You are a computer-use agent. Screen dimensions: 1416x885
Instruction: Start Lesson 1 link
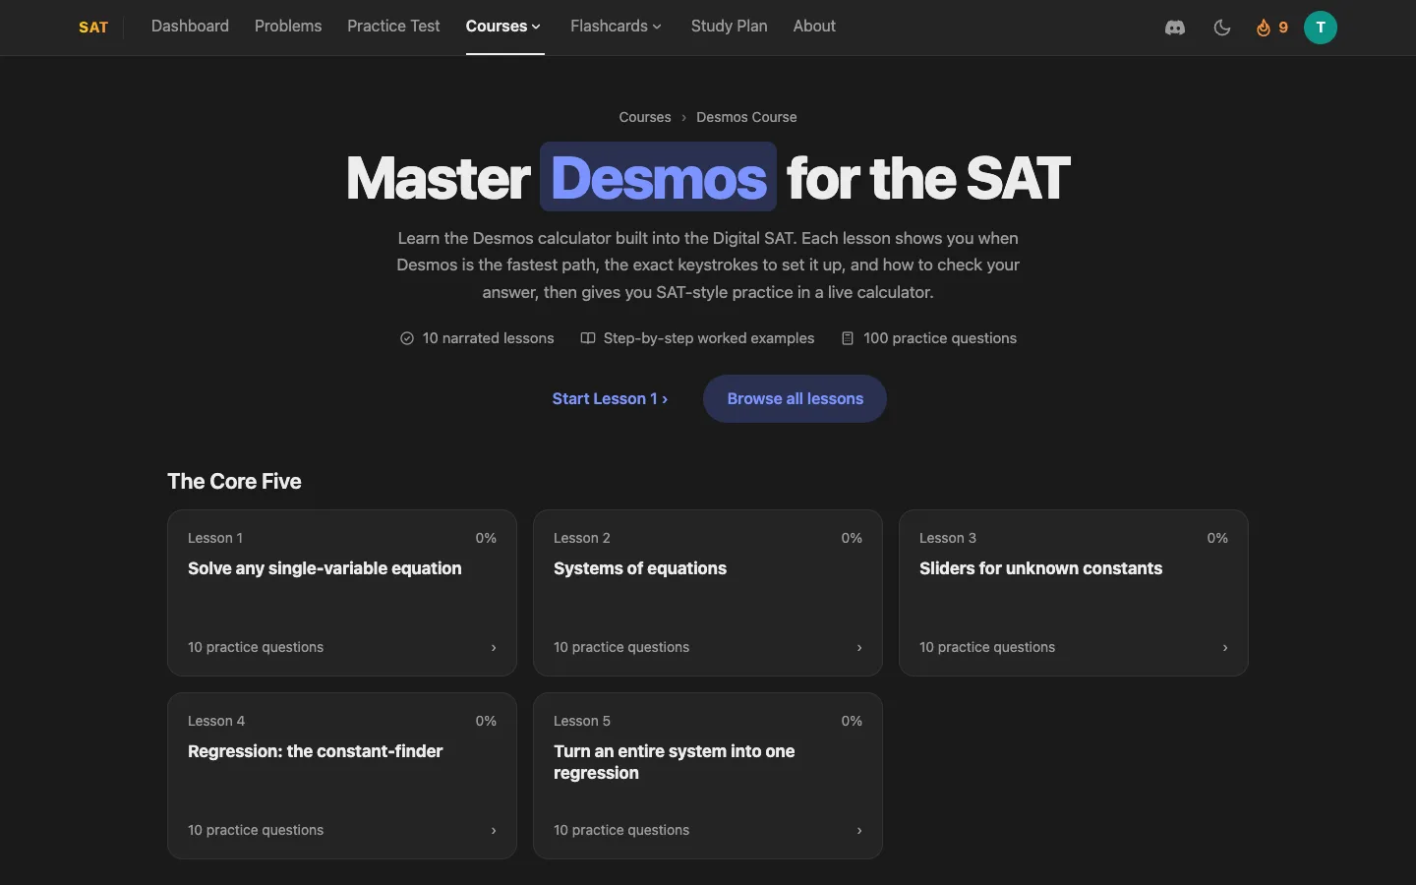pyautogui.click(x=610, y=398)
